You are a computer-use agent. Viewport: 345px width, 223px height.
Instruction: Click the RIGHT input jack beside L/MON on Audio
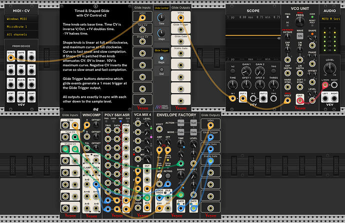point(334,85)
